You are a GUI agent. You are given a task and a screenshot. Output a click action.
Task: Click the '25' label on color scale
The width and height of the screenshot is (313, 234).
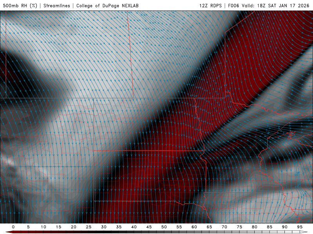[x=89, y=227]
